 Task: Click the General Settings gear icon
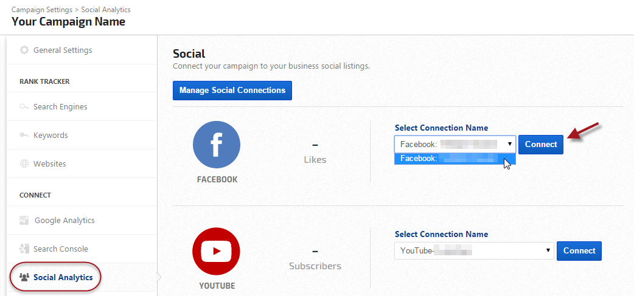point(24,50)
